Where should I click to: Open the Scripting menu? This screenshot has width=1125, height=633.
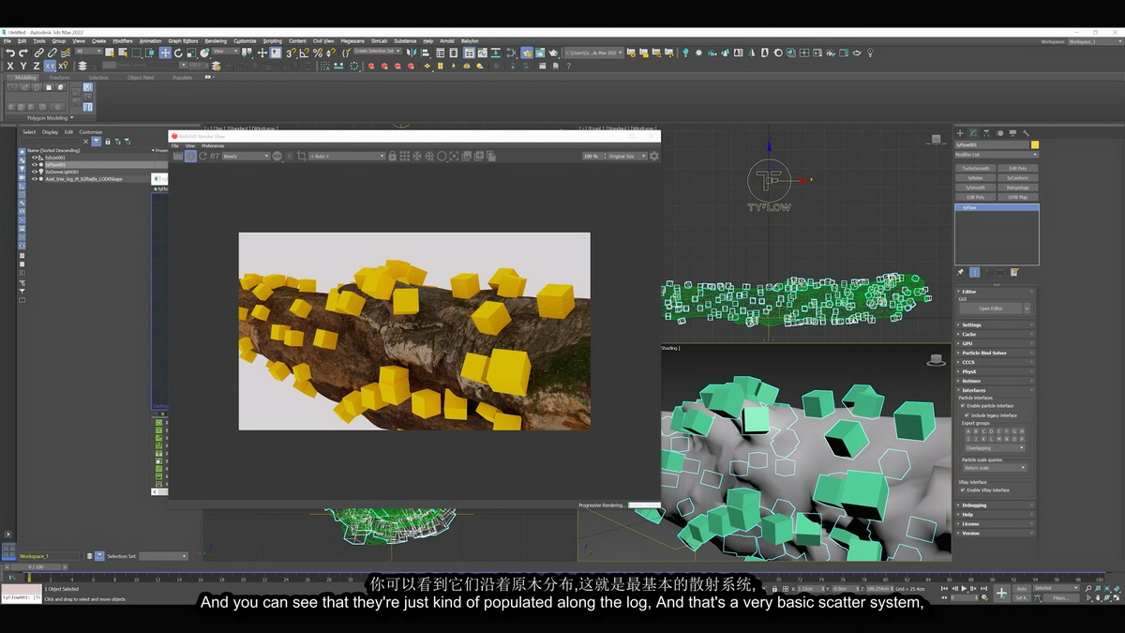coord(272,41)
